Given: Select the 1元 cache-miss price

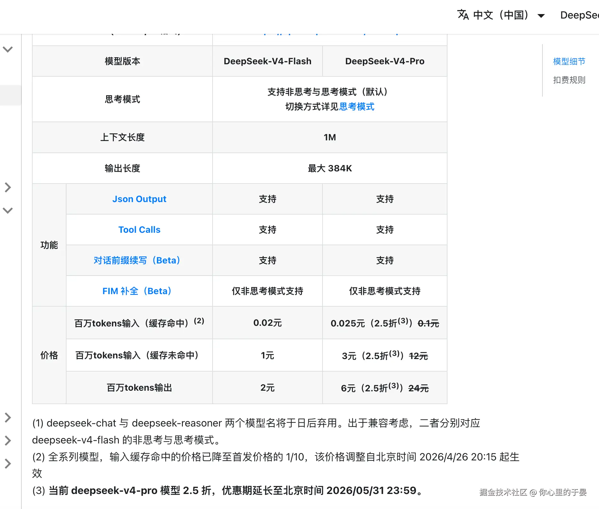Looking at the screenshot, I should tap(268, 355).
